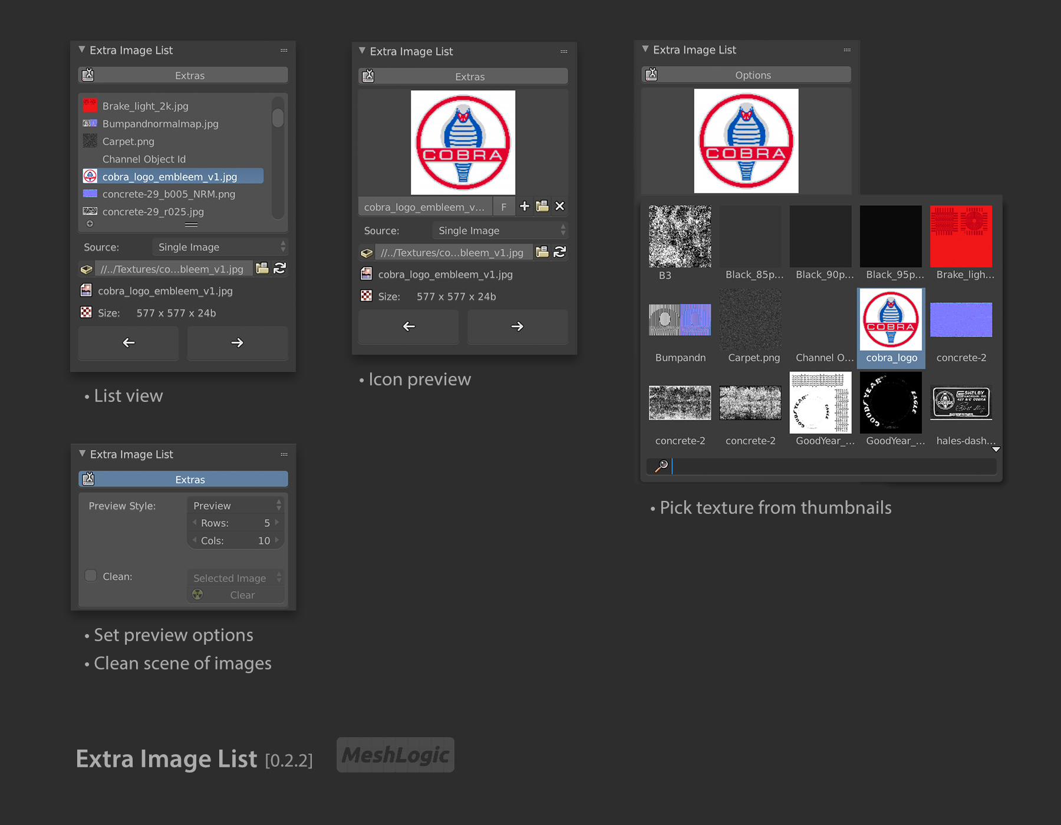Image resolution: width=1061 pixels, height=825 pixels.
Task: Select cobra_logo_embleem_v1.jpg list row
Action: [173, 176]
